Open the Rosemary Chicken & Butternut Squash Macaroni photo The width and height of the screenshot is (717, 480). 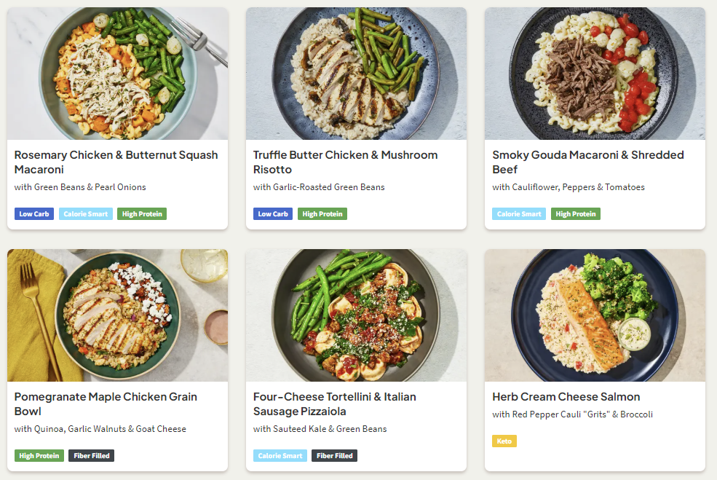[x=117, y=74]
